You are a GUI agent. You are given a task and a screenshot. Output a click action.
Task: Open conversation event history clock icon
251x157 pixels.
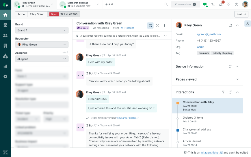(157, 25)
